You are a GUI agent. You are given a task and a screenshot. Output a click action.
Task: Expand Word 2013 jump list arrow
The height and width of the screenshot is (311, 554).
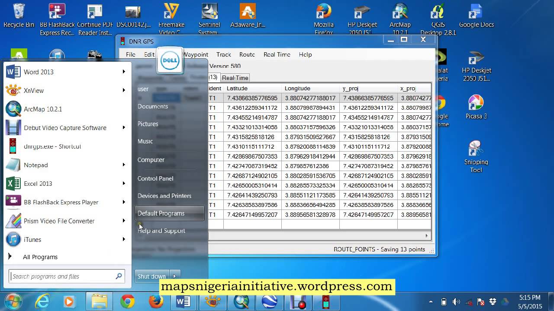[124, 72]
